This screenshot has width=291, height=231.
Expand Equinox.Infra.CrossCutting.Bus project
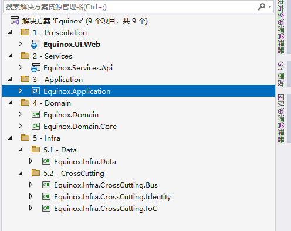coord(31,185)
